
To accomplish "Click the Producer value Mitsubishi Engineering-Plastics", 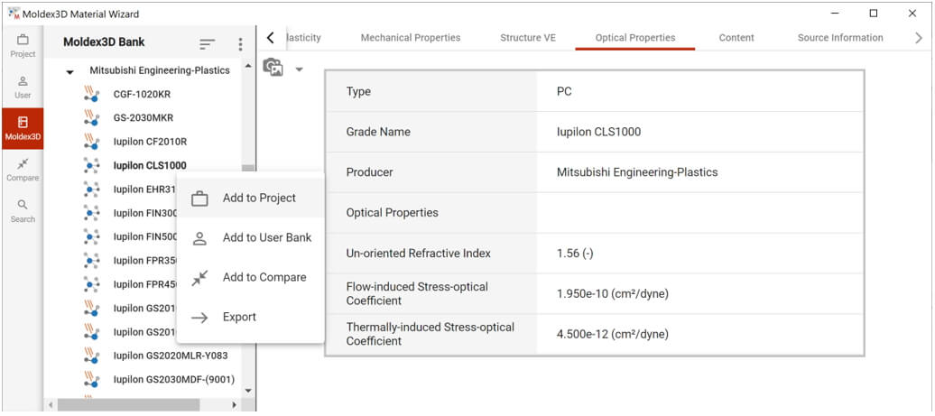I will click(637, 172).
